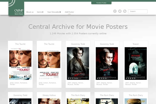The height and width of the screenshot is (104, 156).
Task: Open first The Tourist poster with boat scene
Action: coord(20,63)
